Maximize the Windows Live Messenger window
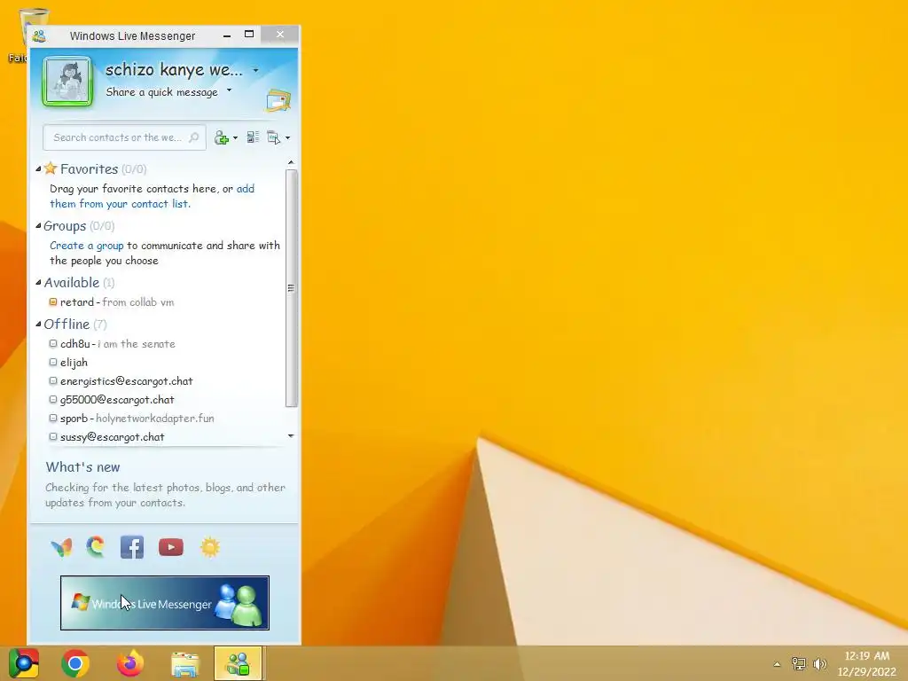 click(249, 35)
